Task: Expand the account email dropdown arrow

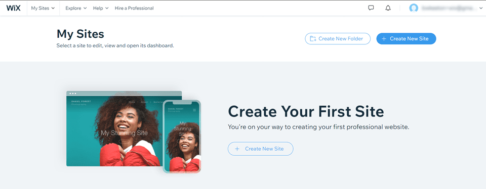Action: point(481,9)
